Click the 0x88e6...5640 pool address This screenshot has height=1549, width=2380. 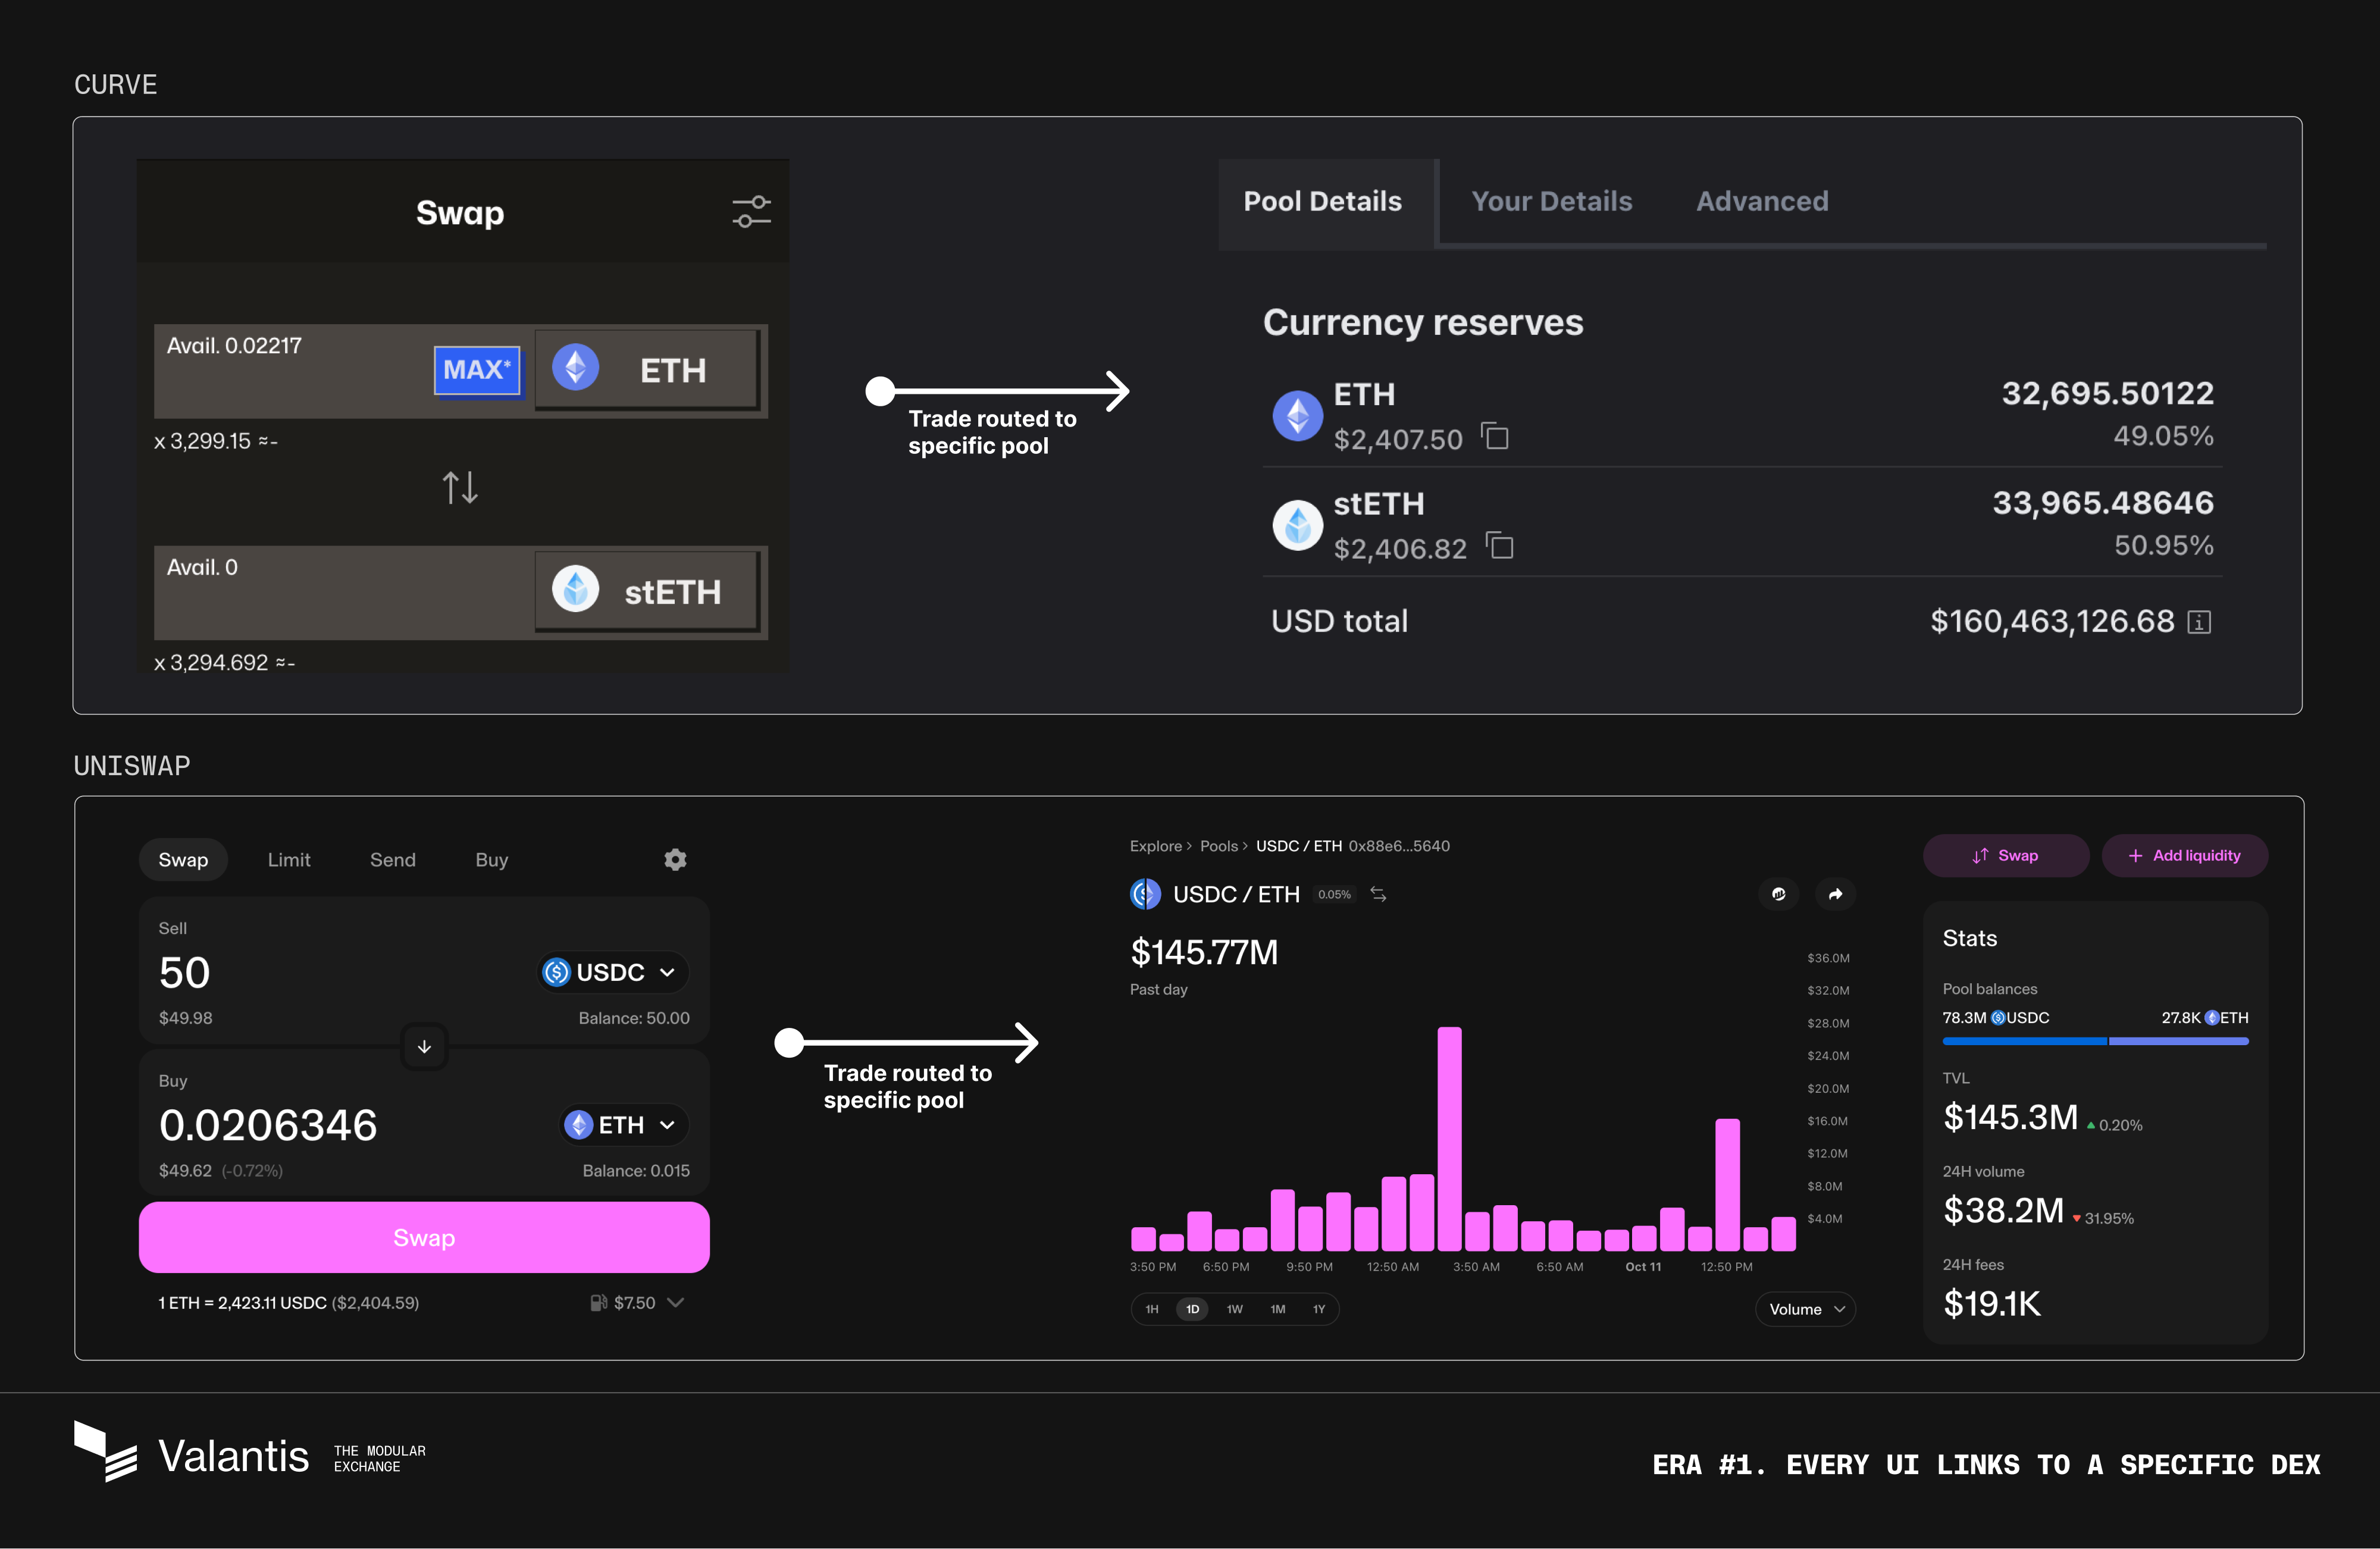(1399, 846)
